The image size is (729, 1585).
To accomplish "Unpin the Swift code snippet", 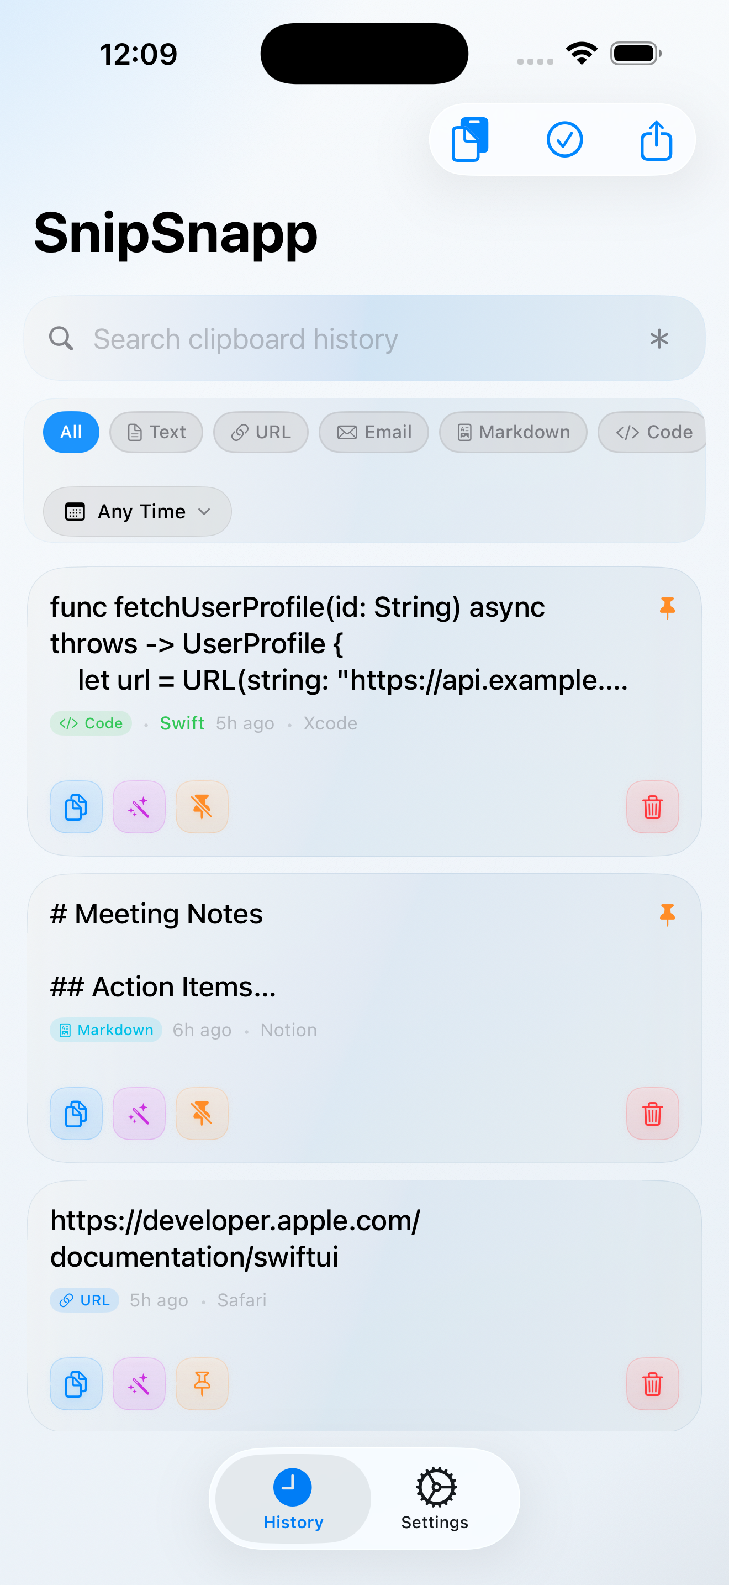I will (202, 807).
